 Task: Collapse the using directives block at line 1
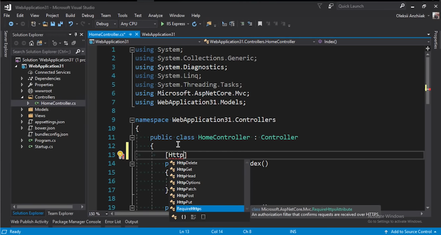click(132, 50)
